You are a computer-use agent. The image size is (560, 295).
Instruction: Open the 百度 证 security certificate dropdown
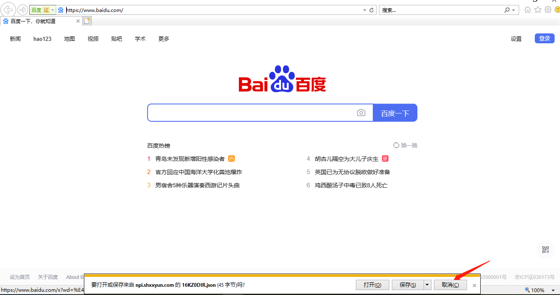53,10
